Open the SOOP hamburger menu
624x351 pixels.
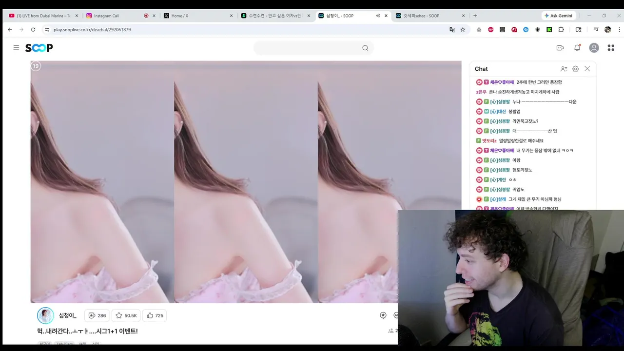click(x=16, y=48)
